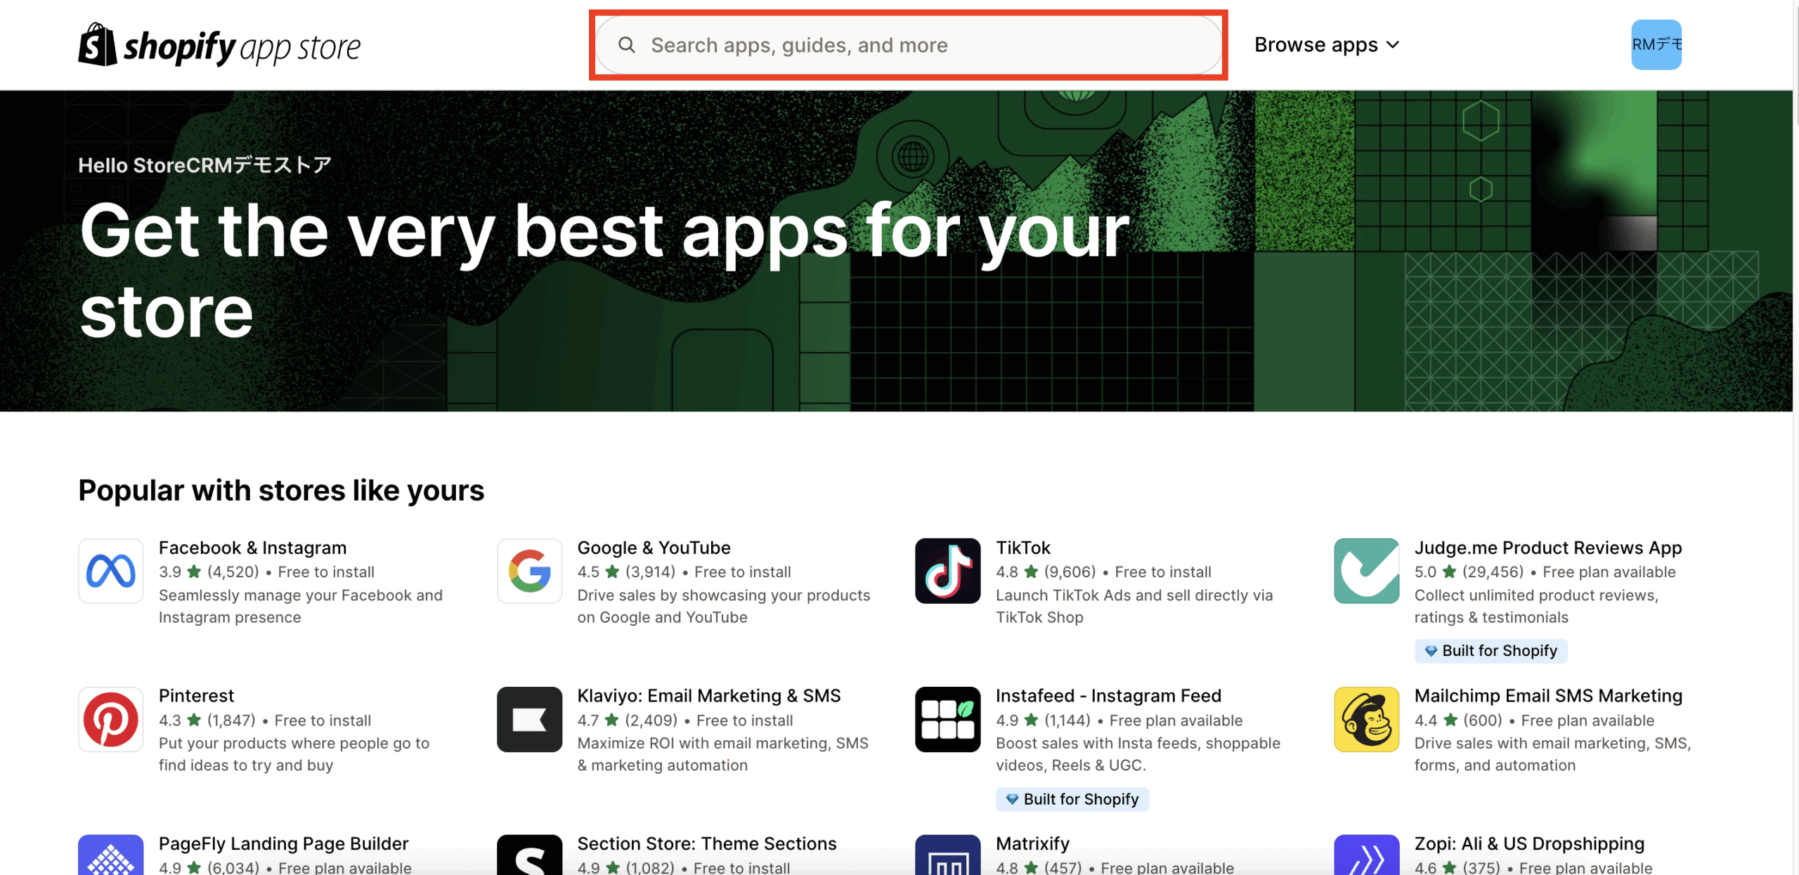Open the TikTok app icon

947,571
